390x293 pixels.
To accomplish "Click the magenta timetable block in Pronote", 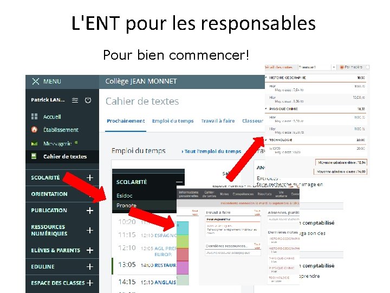I will pos(183,267).
